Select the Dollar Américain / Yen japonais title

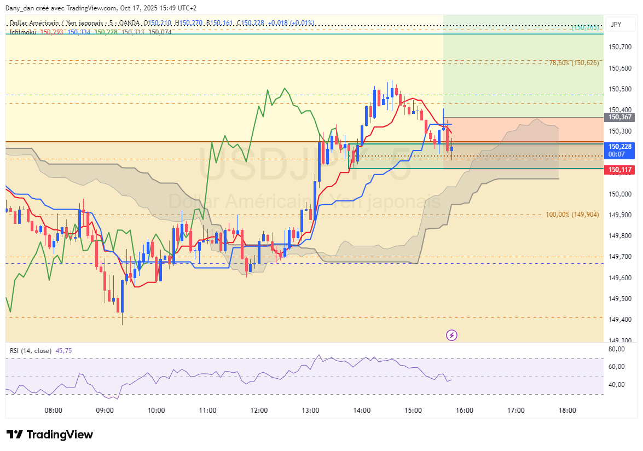pyautogui.click(x=56, y=23)
